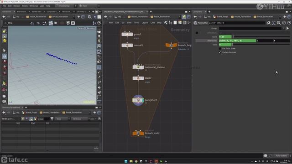Screen dimensions: 292x164
Task: Select the foreach_end2 node
Action: (x=138, y=133)
